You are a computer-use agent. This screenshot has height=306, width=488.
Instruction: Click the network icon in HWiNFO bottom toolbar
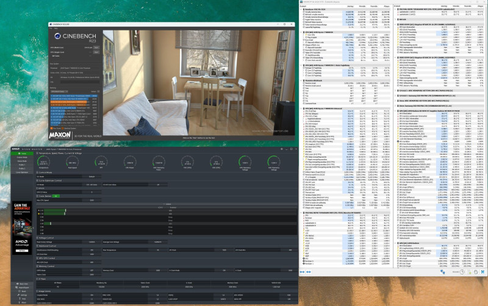(442, 272)
